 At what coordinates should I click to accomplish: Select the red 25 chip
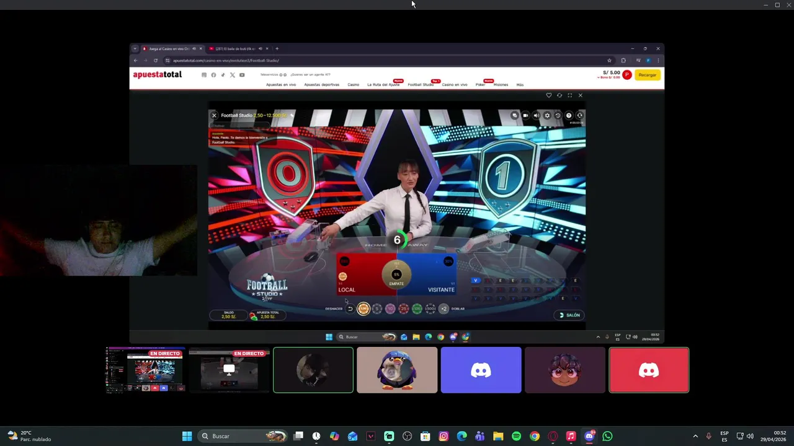point(404,308)
